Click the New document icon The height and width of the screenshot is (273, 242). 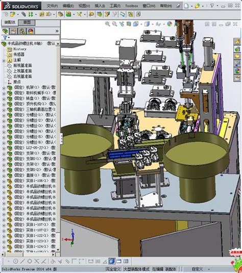pyautogui.click(x=186, y=6)
